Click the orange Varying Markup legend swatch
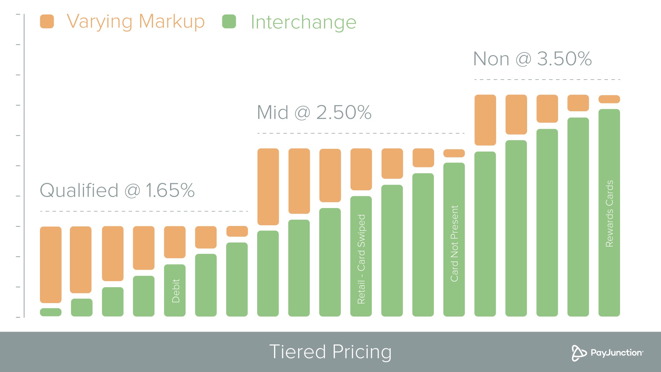Viewport: 661px width, 372px height. click(x=47, y=21)
